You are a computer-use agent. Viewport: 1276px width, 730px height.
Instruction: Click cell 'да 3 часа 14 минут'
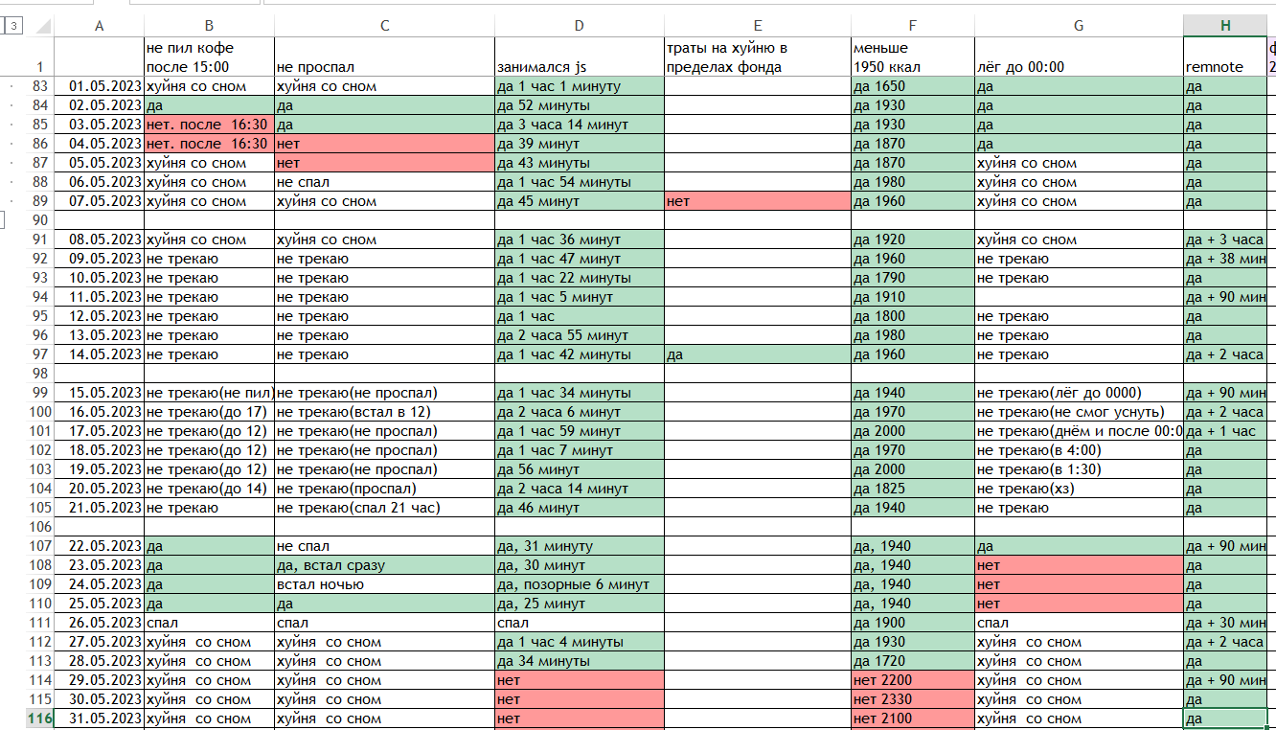pos(579,125)
